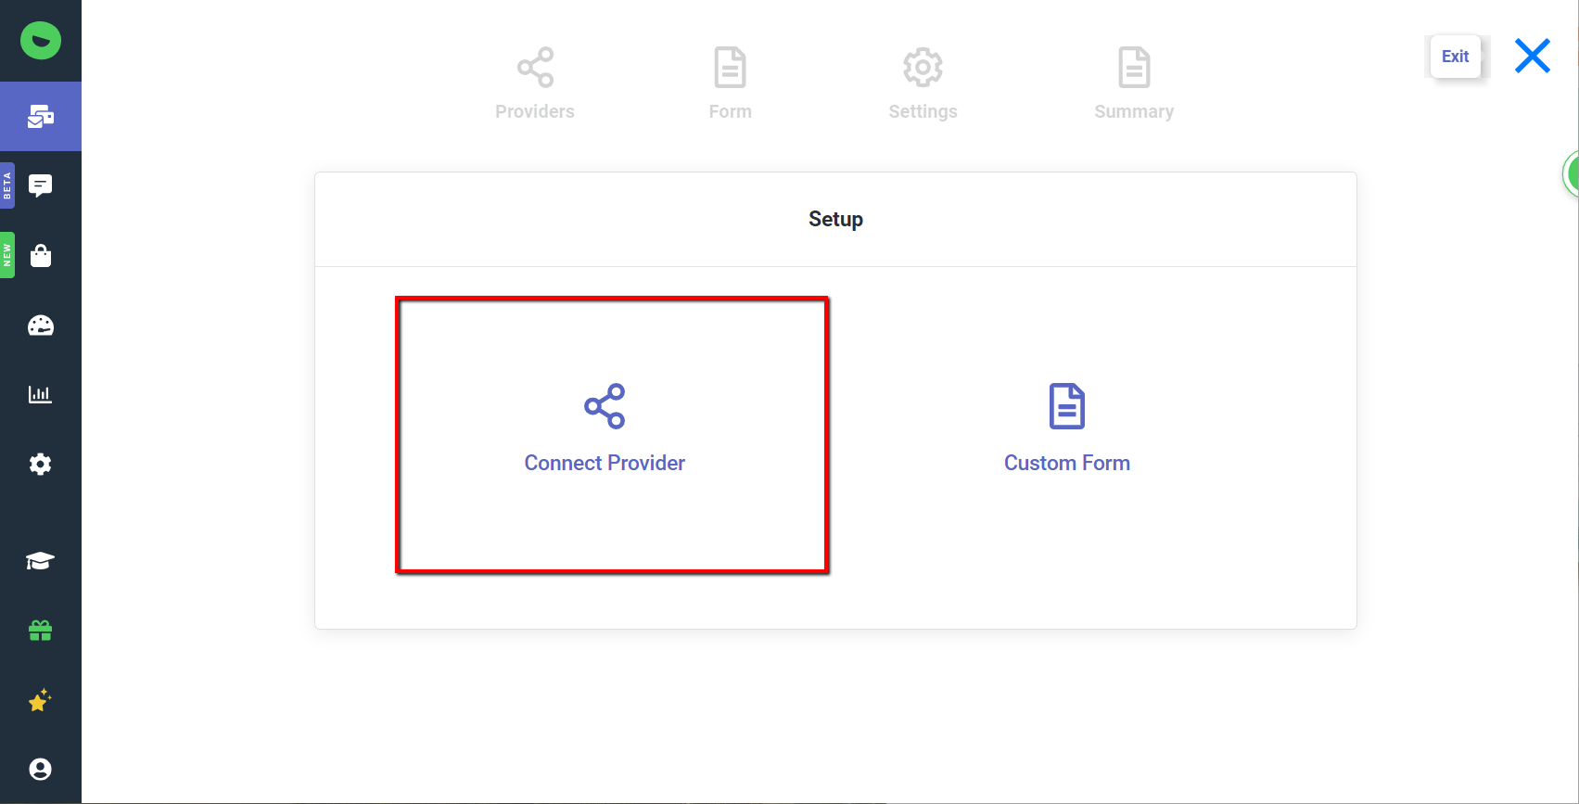Close the setup wizard with blue X
Image resolution: width=1579 pixels, height=804 pixels.
point(1532,56)
